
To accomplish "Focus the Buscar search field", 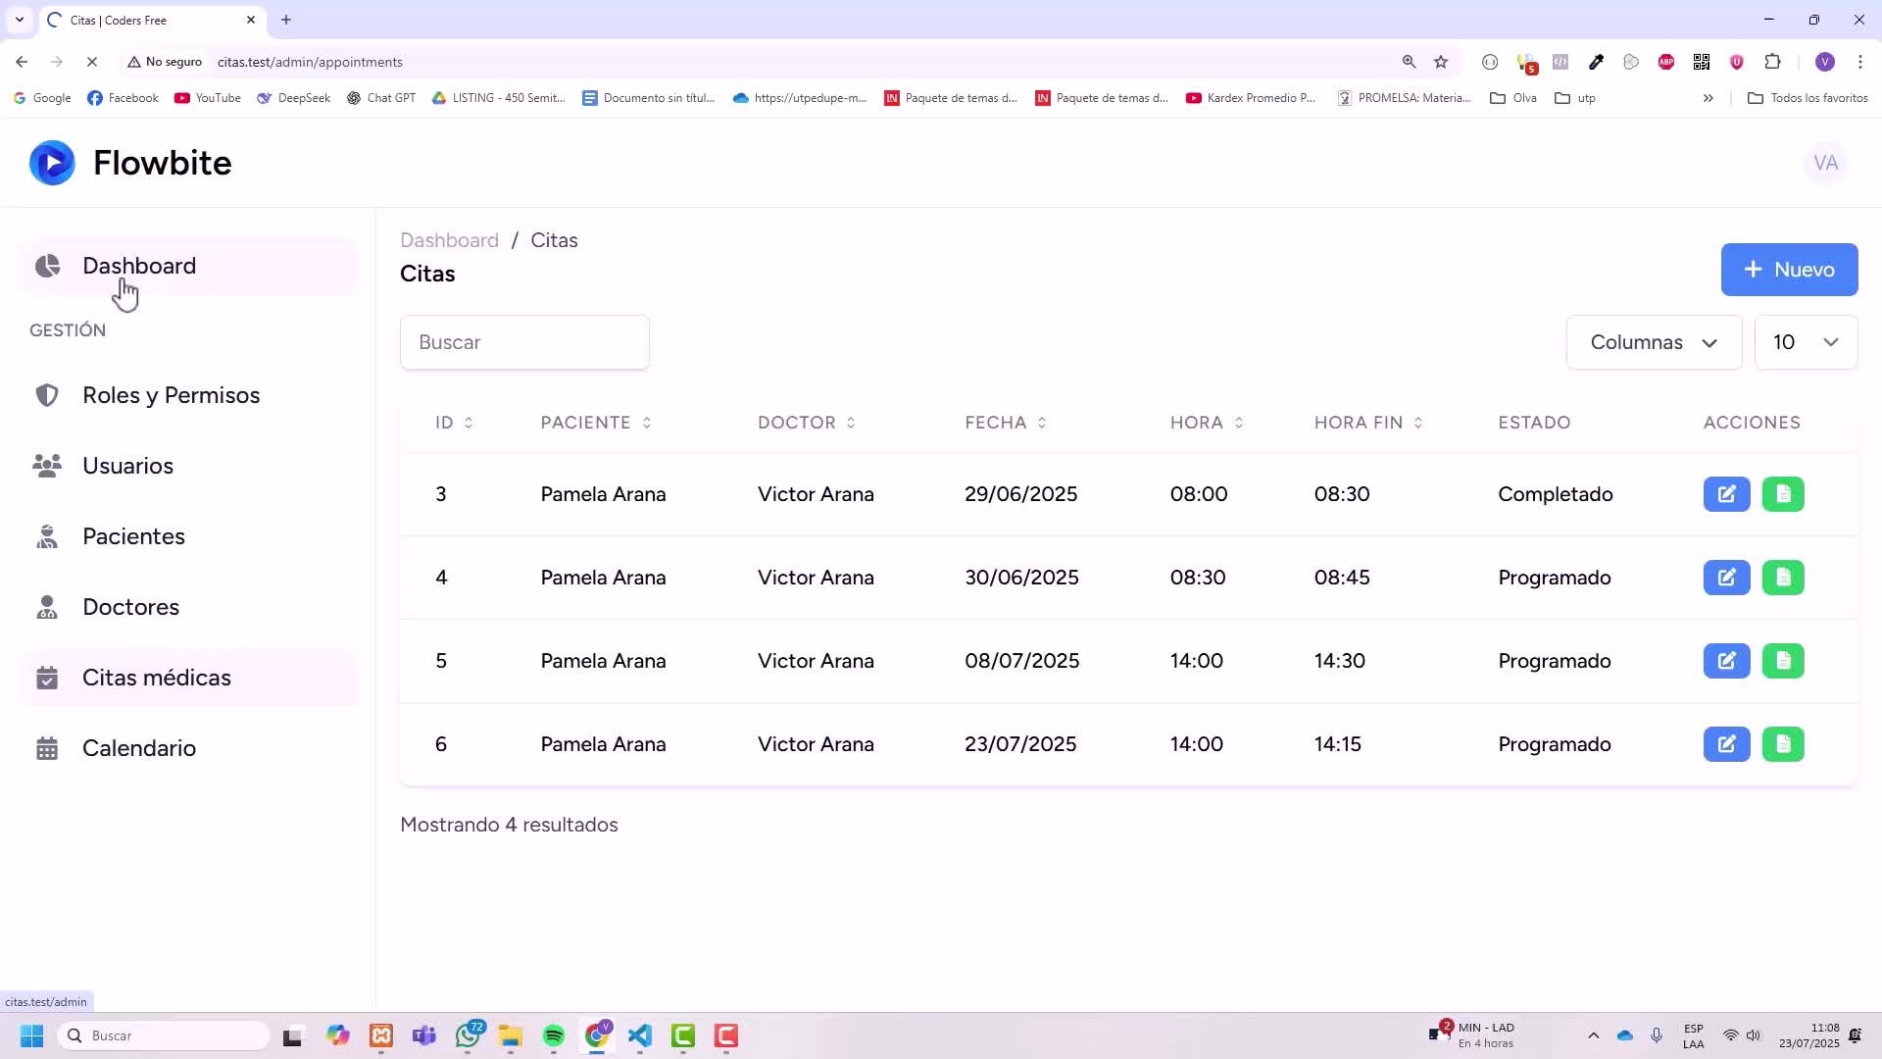I will (x=524, y=342).
